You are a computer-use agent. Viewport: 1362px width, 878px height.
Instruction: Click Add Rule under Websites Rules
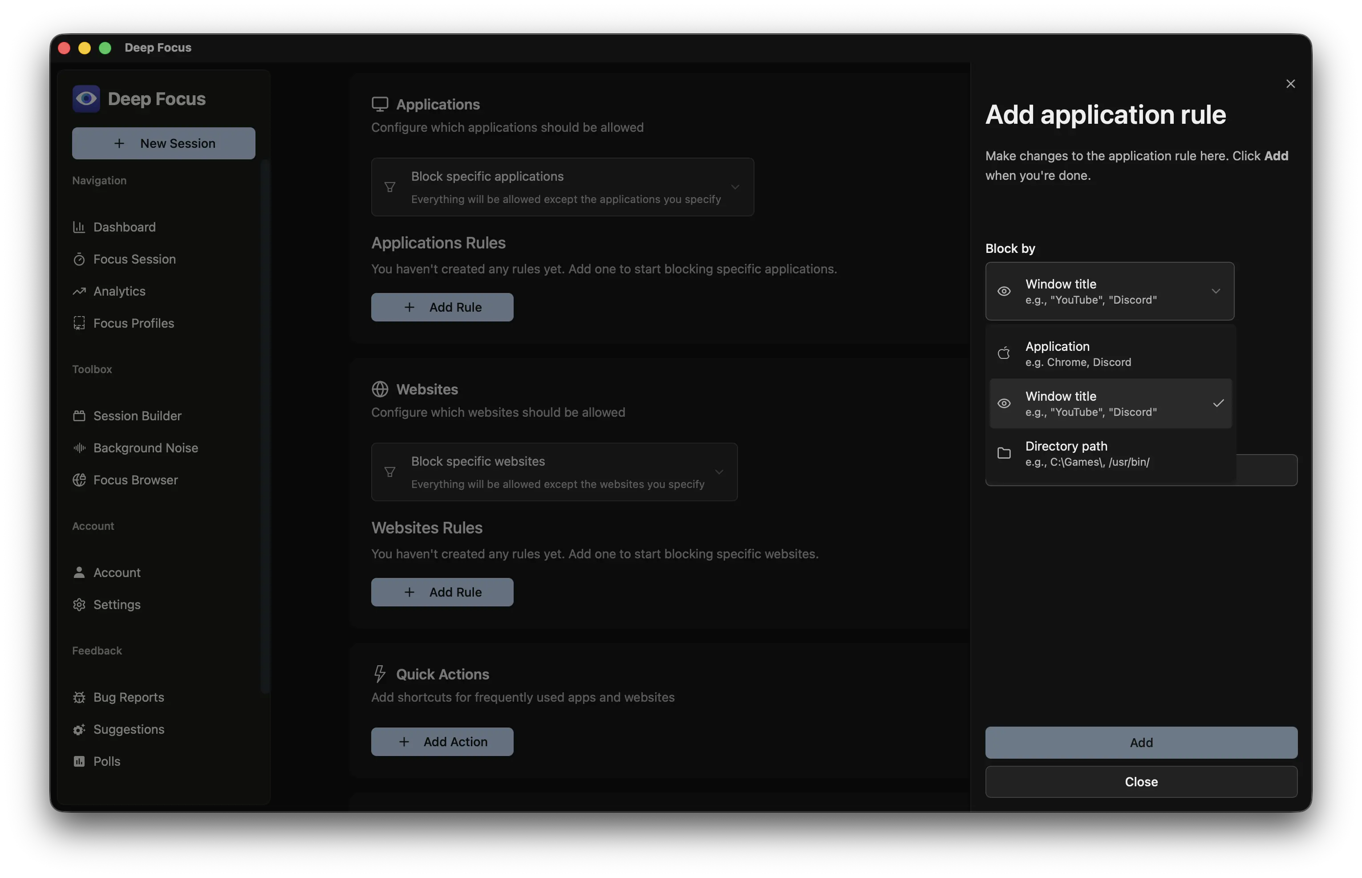(x=442, y=592)
